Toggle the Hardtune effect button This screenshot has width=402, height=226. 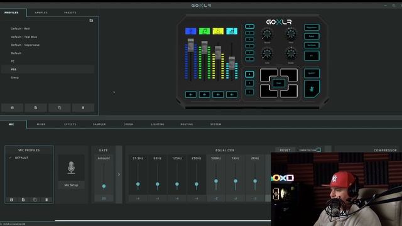(312, 45)
